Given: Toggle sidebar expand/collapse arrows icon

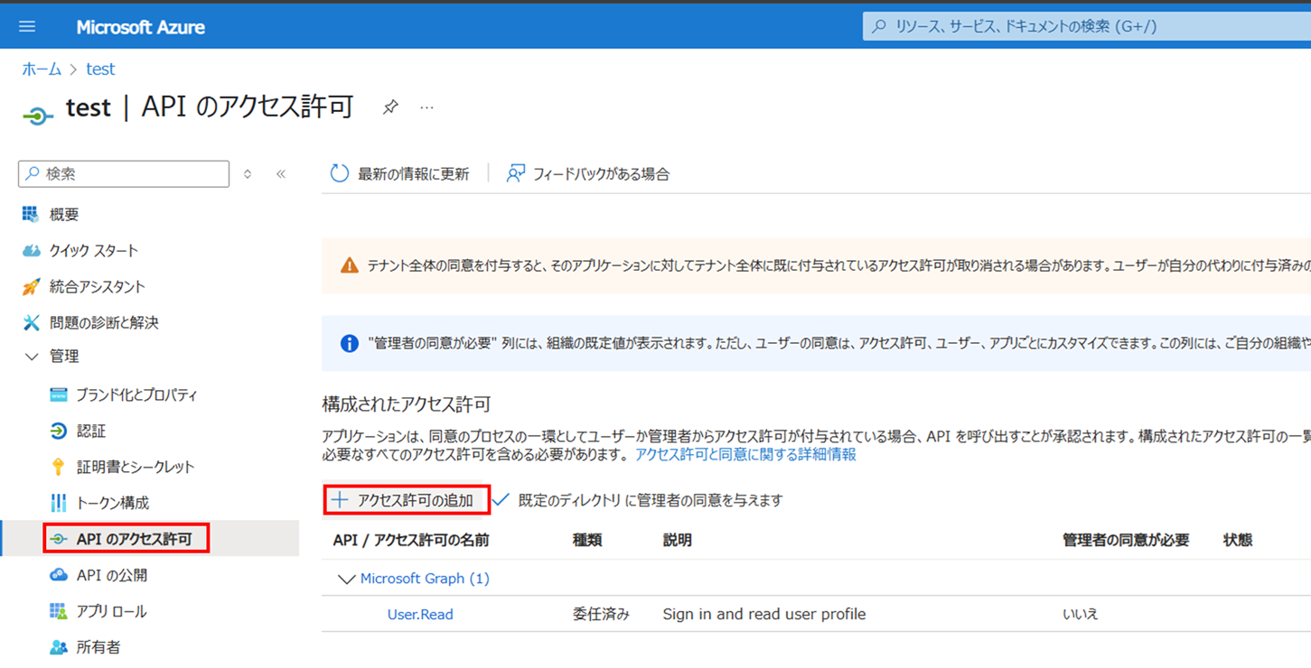Looking at the screenshot, I should [248, 173].
